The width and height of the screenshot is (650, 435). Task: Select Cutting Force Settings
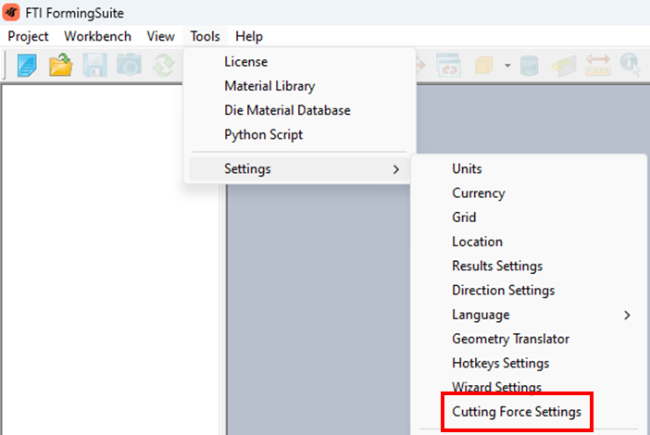[517, 412]
